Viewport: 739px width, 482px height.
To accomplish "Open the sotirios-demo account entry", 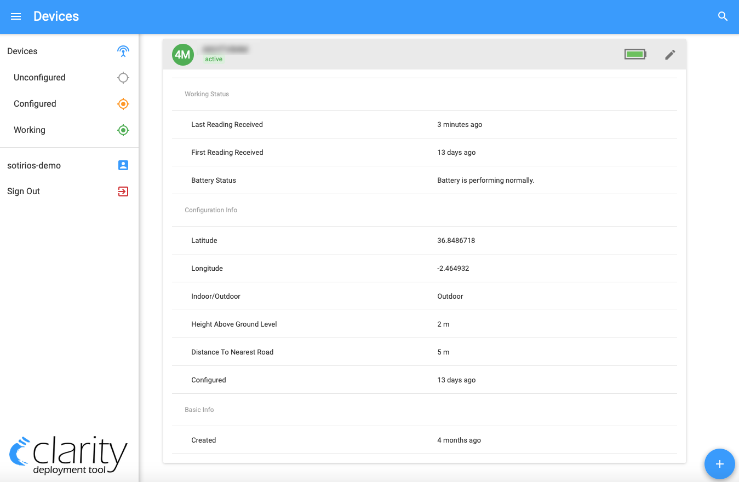I will click(x=34, y=165).
